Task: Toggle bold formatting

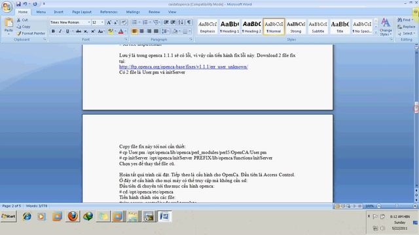Action: [x=53, y=31]
